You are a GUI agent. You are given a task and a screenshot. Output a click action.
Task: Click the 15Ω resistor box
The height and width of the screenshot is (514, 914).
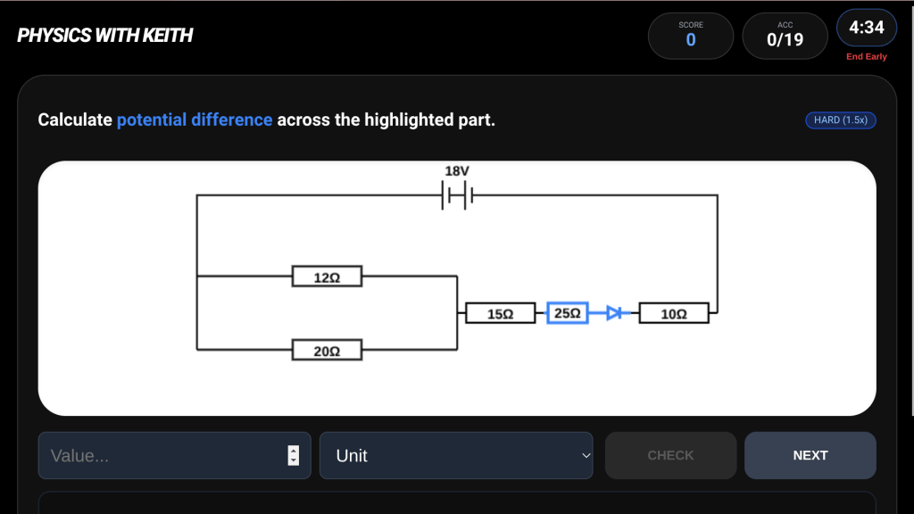tap(501, 313)
